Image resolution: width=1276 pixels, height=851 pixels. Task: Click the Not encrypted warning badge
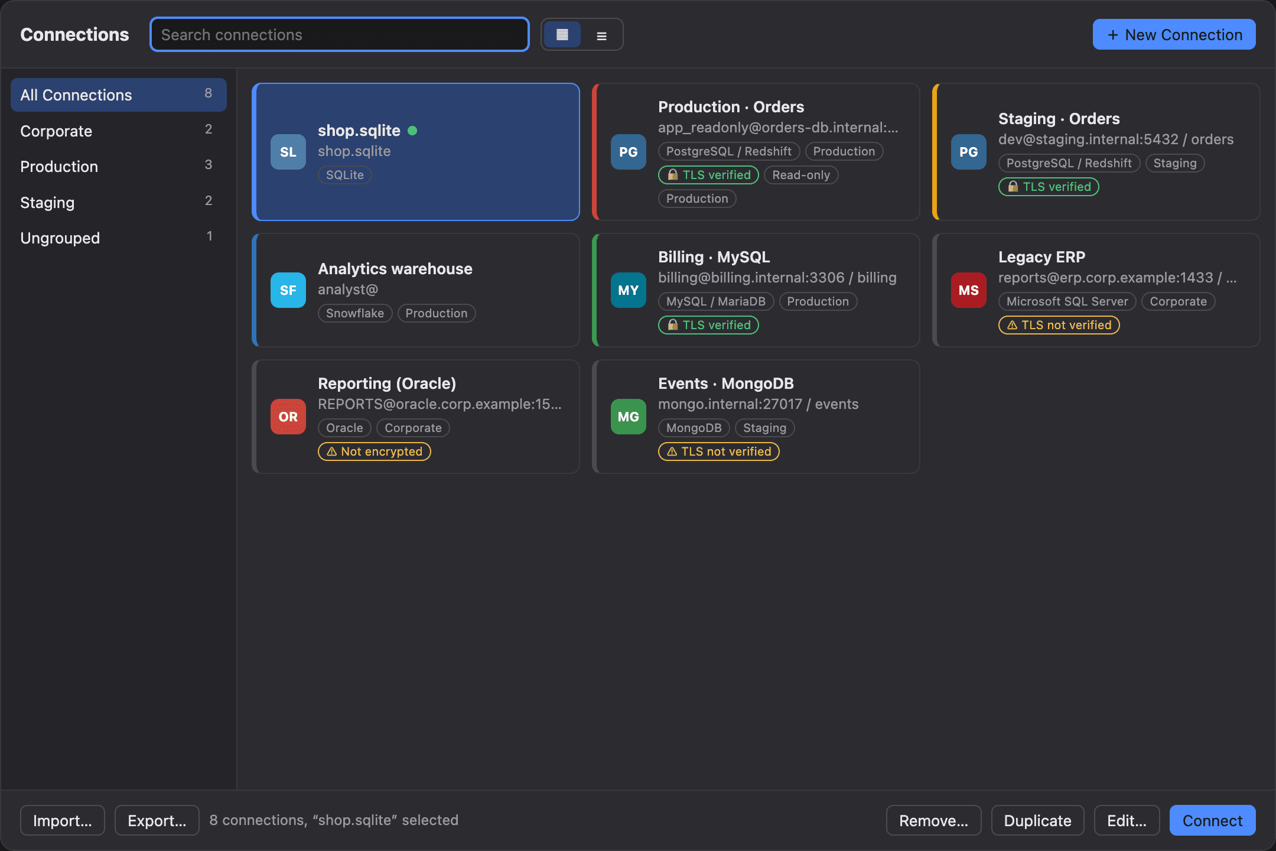(375, 452)
